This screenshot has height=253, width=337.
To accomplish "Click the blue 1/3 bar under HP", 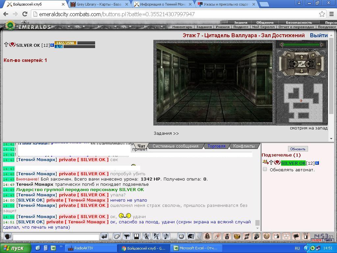I will pyautogui.click(x=59, y=46).
